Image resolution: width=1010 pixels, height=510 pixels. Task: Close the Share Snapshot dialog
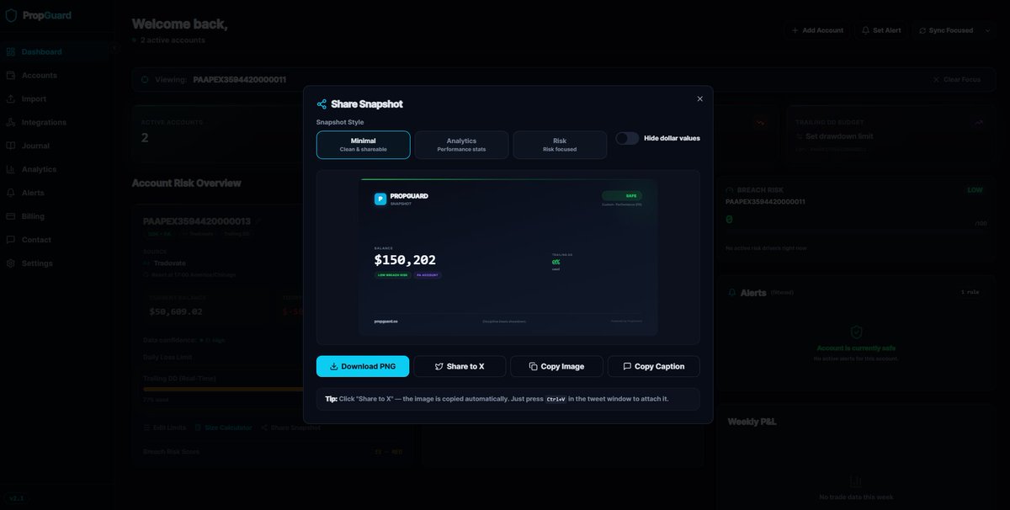coord(699,98)
